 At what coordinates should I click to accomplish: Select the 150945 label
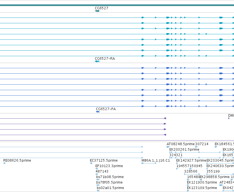196,166
